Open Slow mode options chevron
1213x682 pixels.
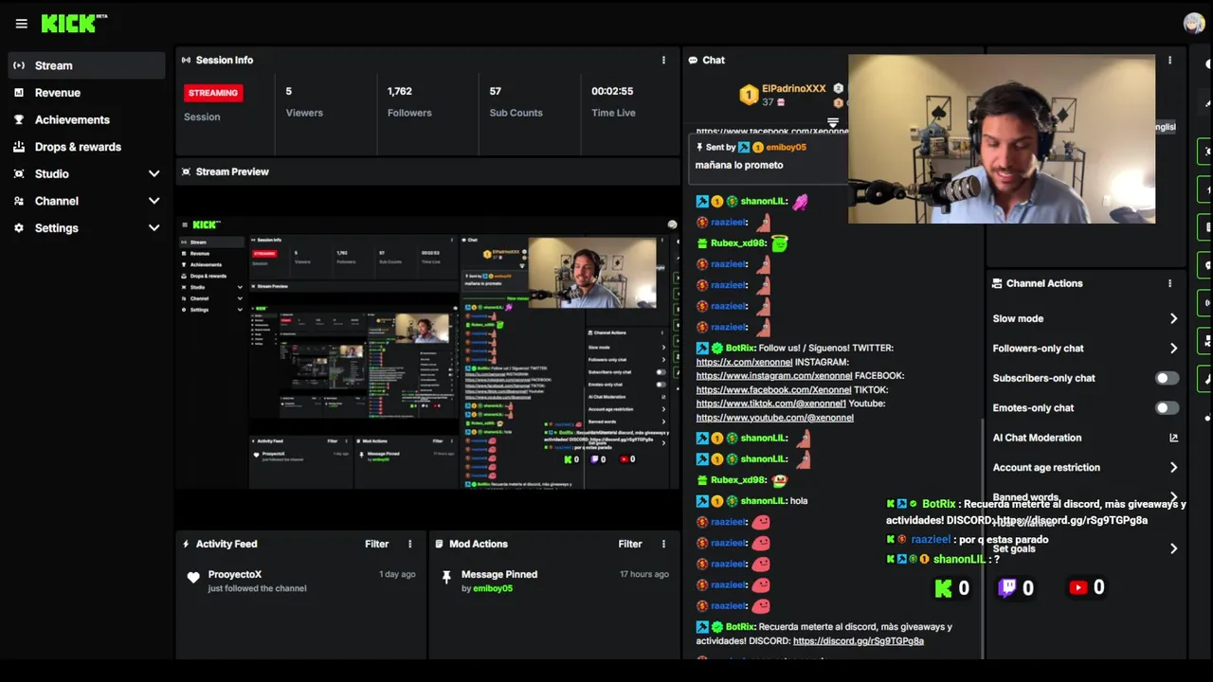point(1173,319)
